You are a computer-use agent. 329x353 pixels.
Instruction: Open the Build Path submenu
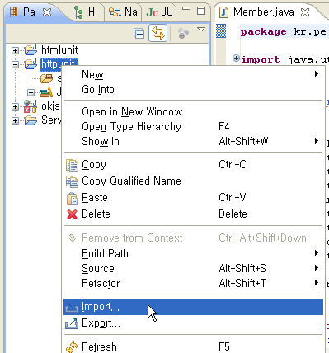click(193, 253)
